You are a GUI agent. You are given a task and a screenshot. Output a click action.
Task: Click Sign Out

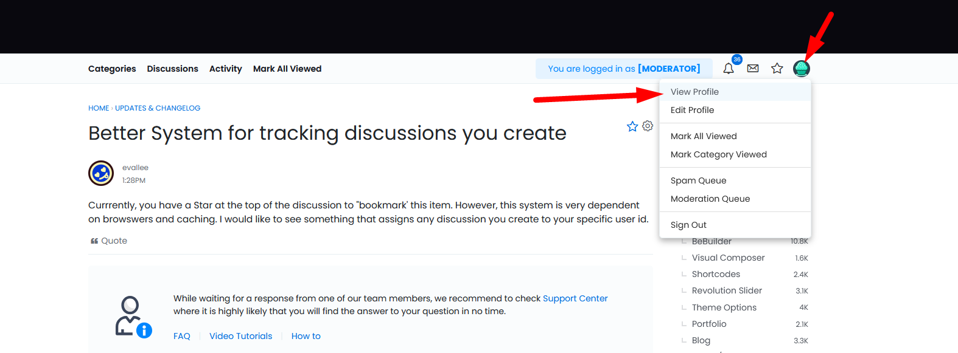coord(688,225)
